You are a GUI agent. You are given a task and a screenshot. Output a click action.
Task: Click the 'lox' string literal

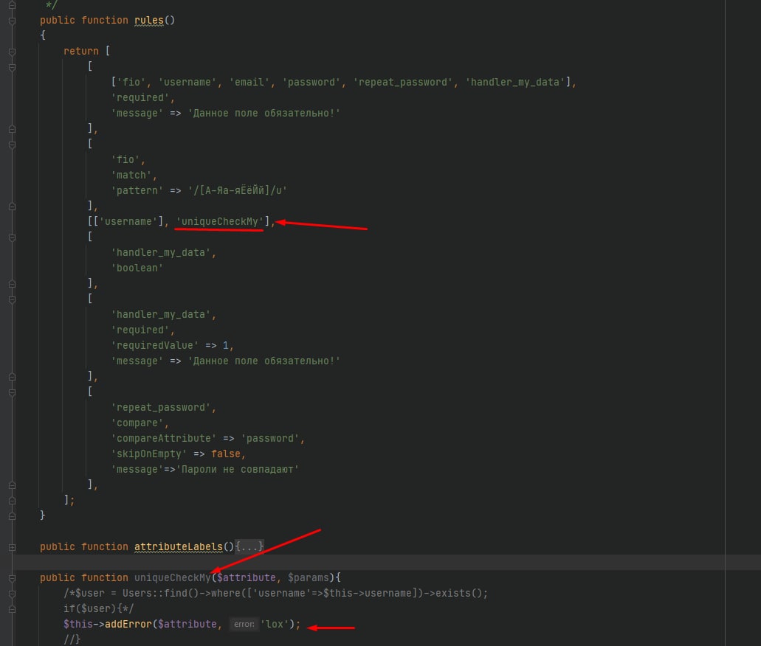click(x=275, y=624)
